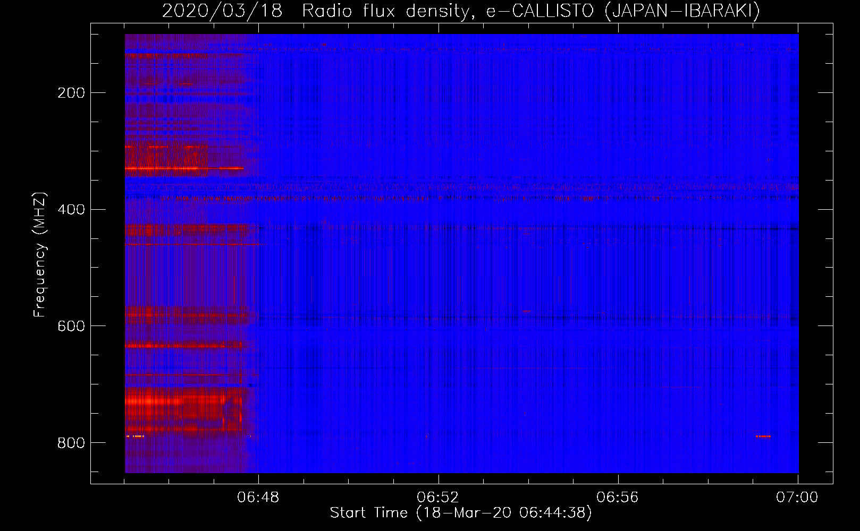Click the bright red burst band near 750 MHz
This screenshot has height=531, width=860.
[183, 408]
